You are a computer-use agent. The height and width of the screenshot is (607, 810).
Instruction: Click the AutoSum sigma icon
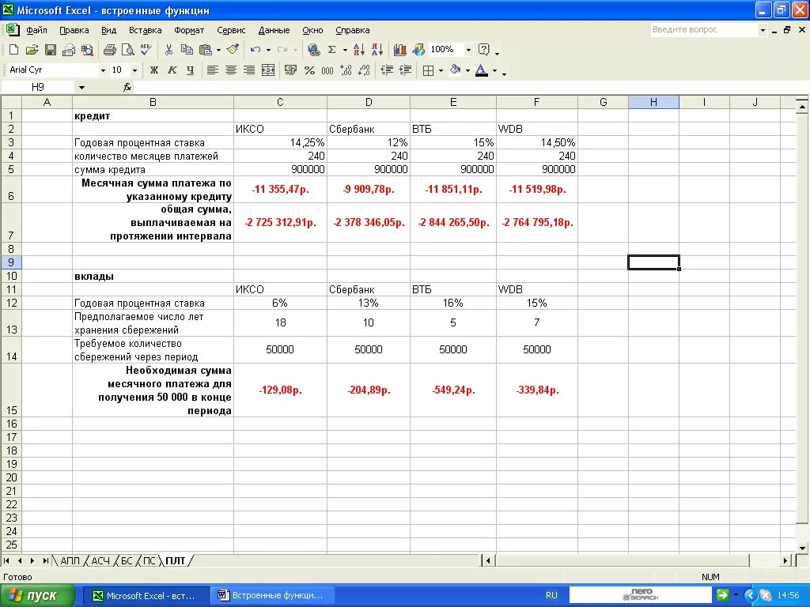tap(331, 50)
